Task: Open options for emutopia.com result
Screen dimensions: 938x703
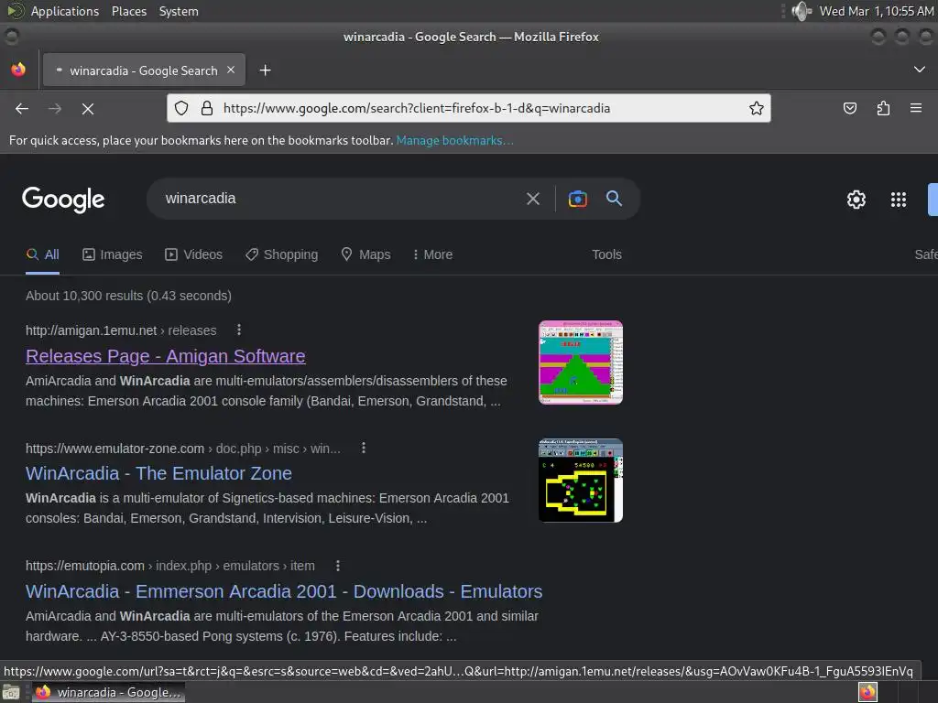Action: click(x=337, y=566)
